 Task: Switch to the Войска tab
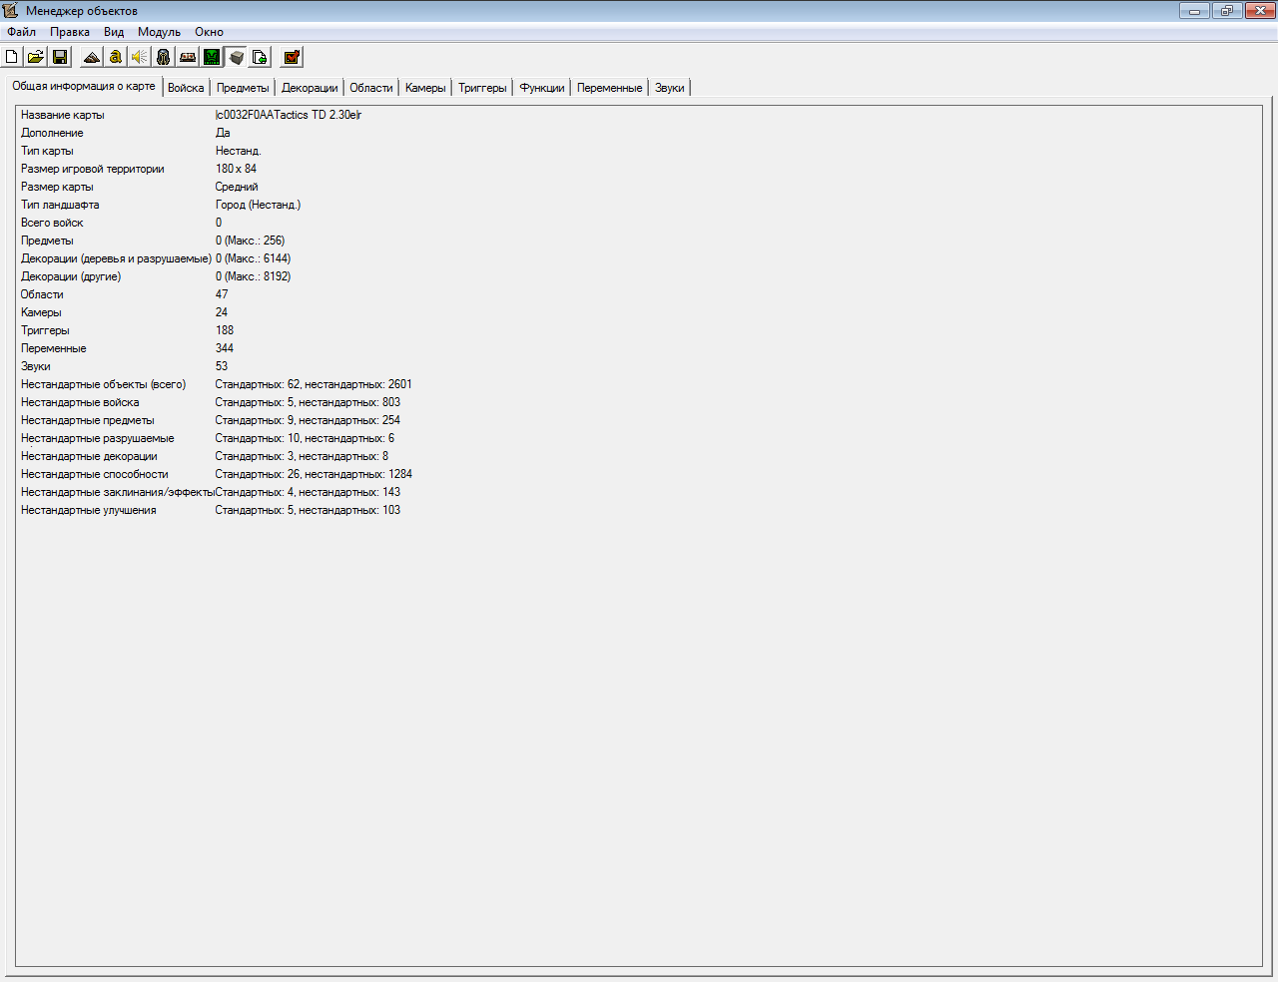(x=186, y=88)
